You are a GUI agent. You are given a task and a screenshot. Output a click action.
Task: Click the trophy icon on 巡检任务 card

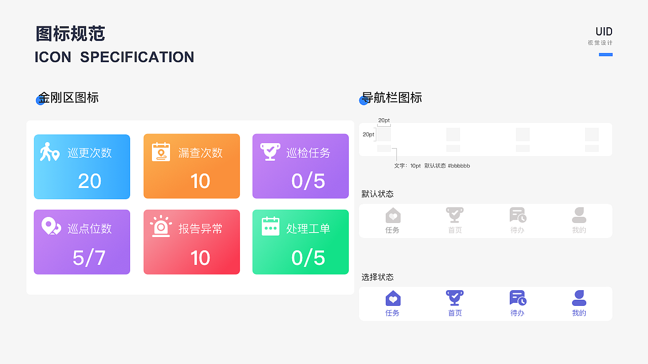tap(270, 152)
